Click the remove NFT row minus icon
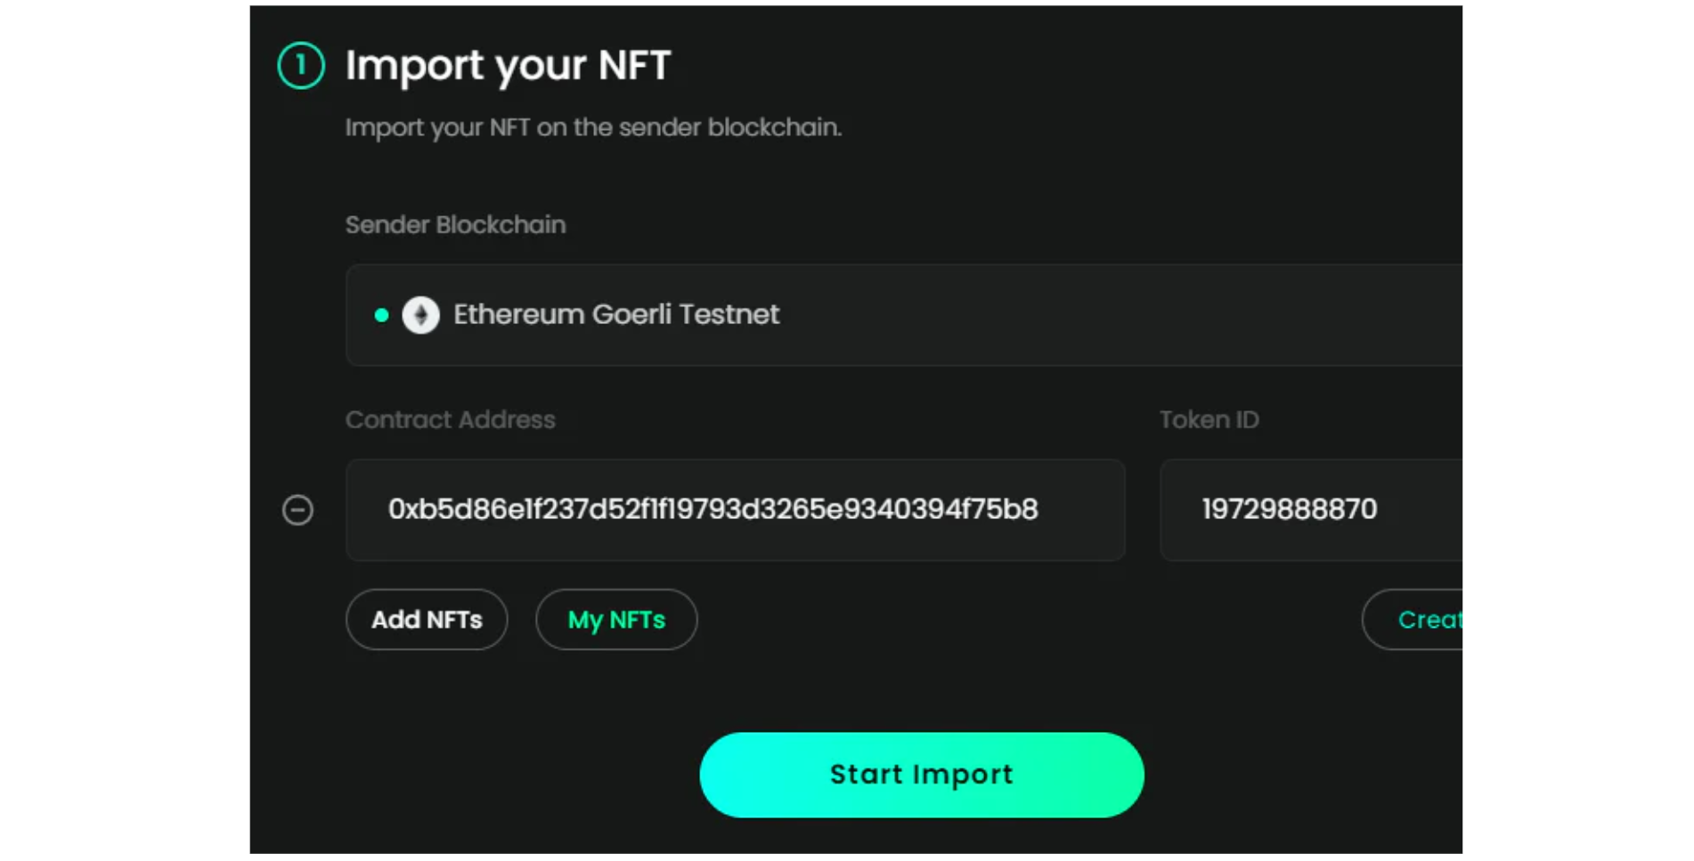The width and height of the screenshot is (1694, 861). tap(297, 510)
